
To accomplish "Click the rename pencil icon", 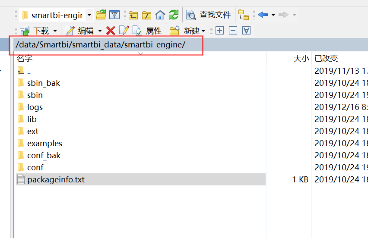I will (124, 31).
